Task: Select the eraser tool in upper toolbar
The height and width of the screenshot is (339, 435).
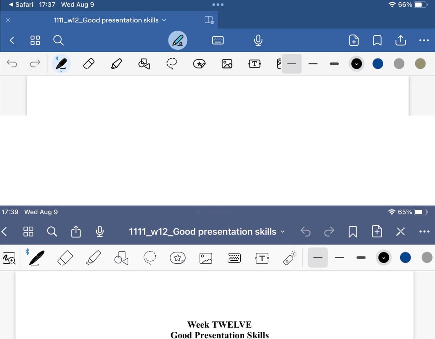Action: pos(89,64)
